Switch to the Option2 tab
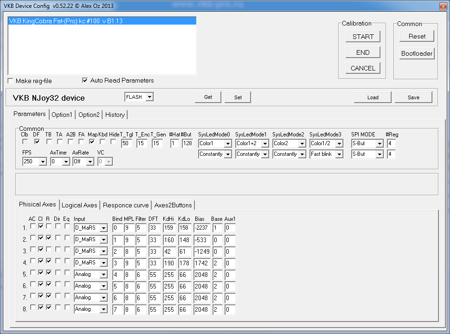The image size is (450, 334). [89, 115]
